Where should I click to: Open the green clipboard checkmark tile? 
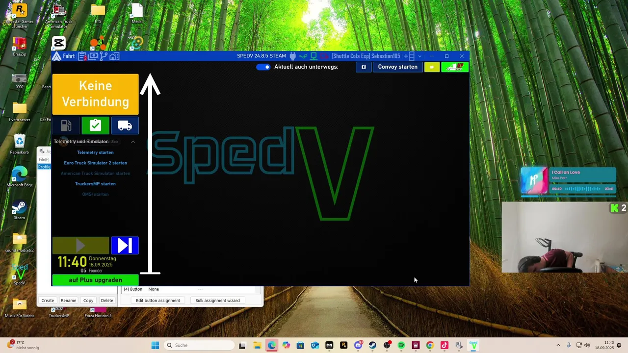point(95,126)
